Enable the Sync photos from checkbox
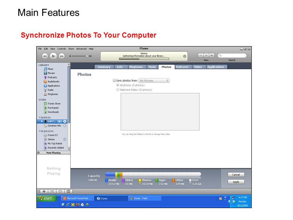Viewport: 293px width, 220px height. tap(114, 80)
